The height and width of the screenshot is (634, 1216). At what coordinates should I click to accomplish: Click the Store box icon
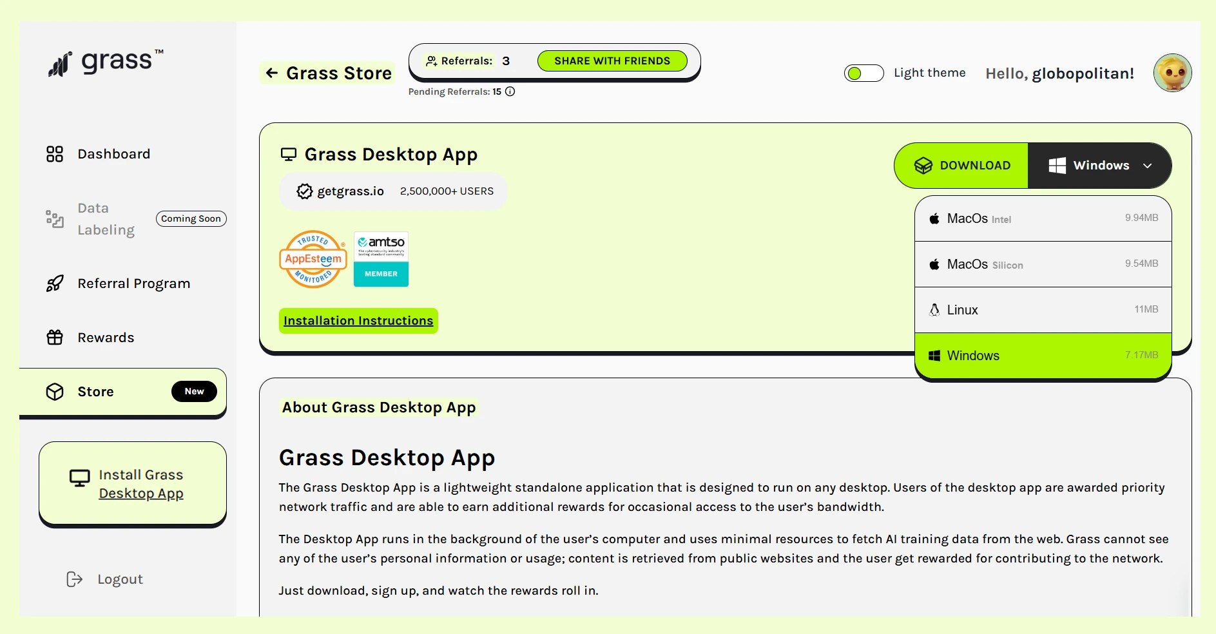point(55,392)
